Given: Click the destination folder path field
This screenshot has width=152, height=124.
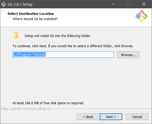Looking at the screenshot, I should 63,55.
